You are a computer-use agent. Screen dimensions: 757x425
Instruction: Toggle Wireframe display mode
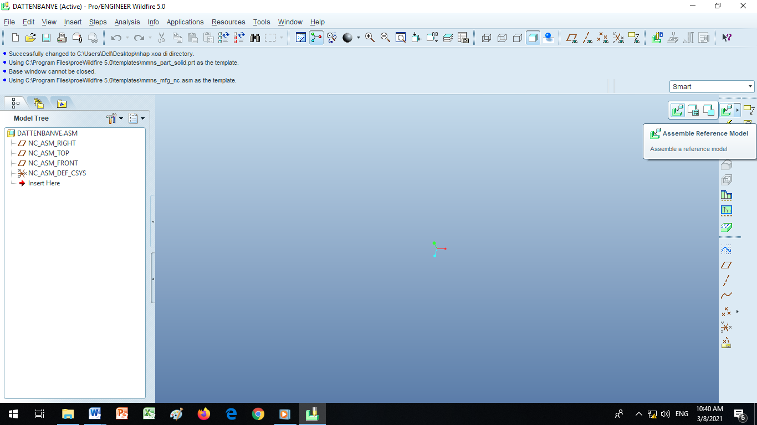pos(487,38)
